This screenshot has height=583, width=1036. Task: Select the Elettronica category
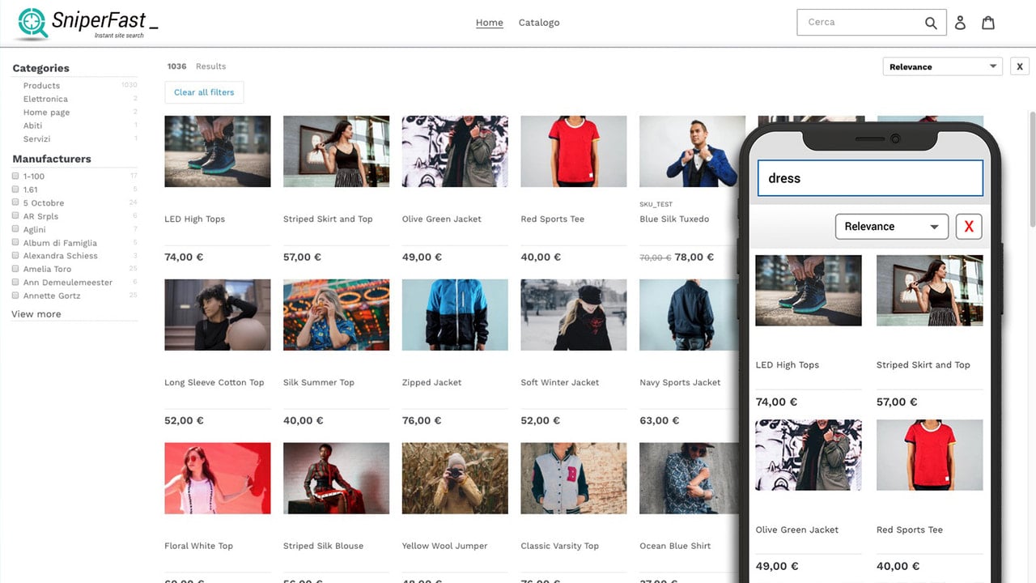[45, 99]
